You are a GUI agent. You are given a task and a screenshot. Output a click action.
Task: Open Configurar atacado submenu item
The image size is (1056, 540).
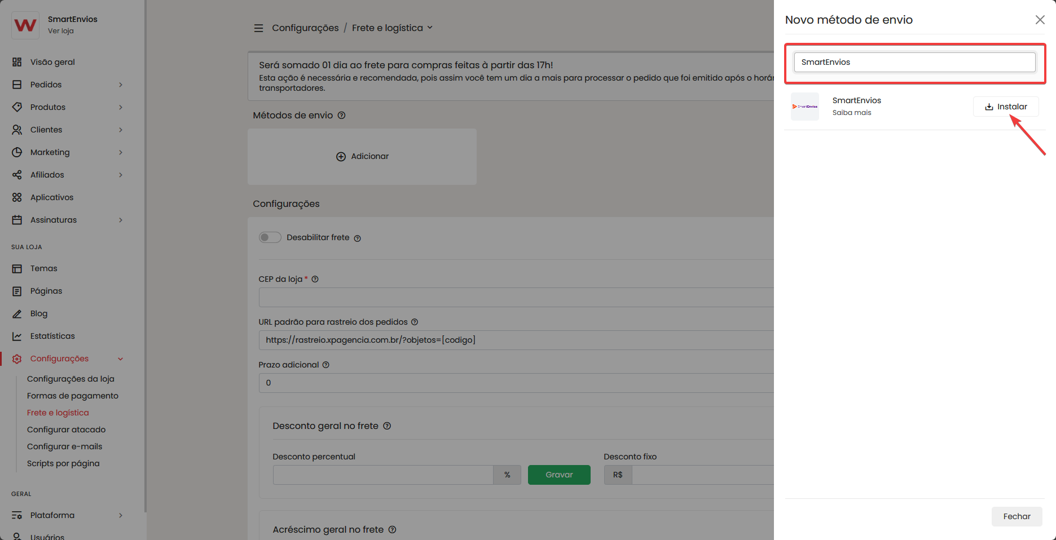point(67,430)
